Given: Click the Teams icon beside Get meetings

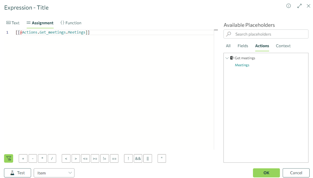Looking at the screenshot, I should 232,58.
